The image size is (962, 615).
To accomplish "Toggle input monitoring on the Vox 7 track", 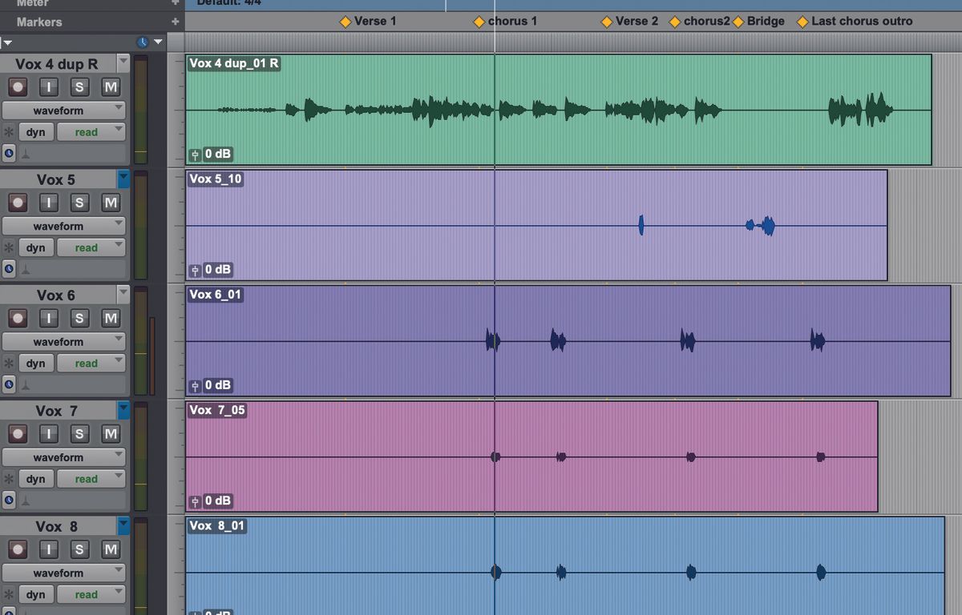I will (49, 433).
